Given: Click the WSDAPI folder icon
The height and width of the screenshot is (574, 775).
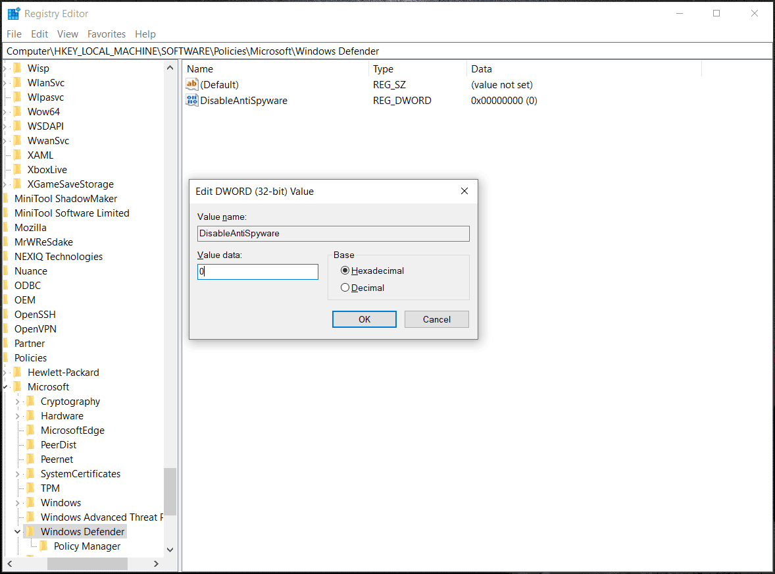Looking at the screenshot, I should 18,126.
